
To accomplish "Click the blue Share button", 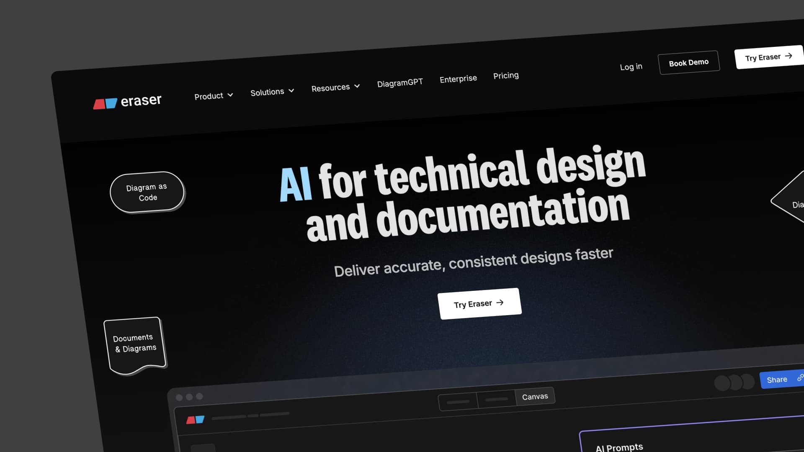I will coord(777,380).
